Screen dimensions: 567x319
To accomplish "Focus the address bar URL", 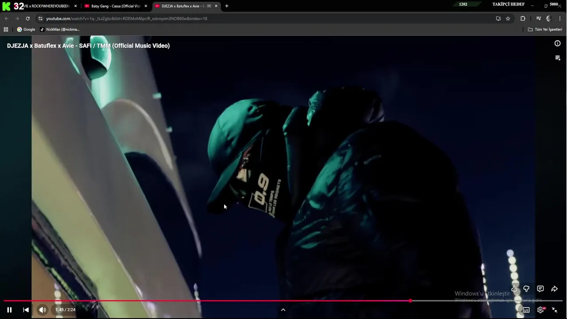I will click(x=127, y=19).
